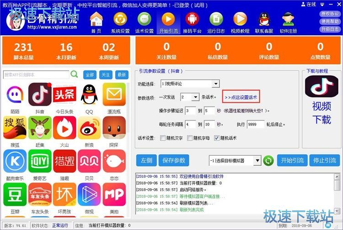Select the 美拍 app script
The width and height of the screenshot is (343, 230).
114,195
